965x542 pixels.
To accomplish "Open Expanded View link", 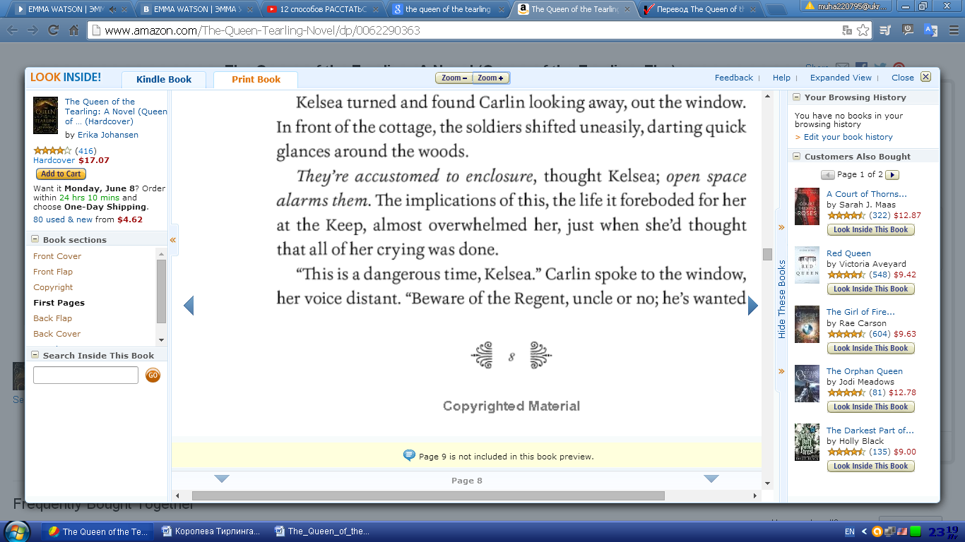I will (841, 78).
